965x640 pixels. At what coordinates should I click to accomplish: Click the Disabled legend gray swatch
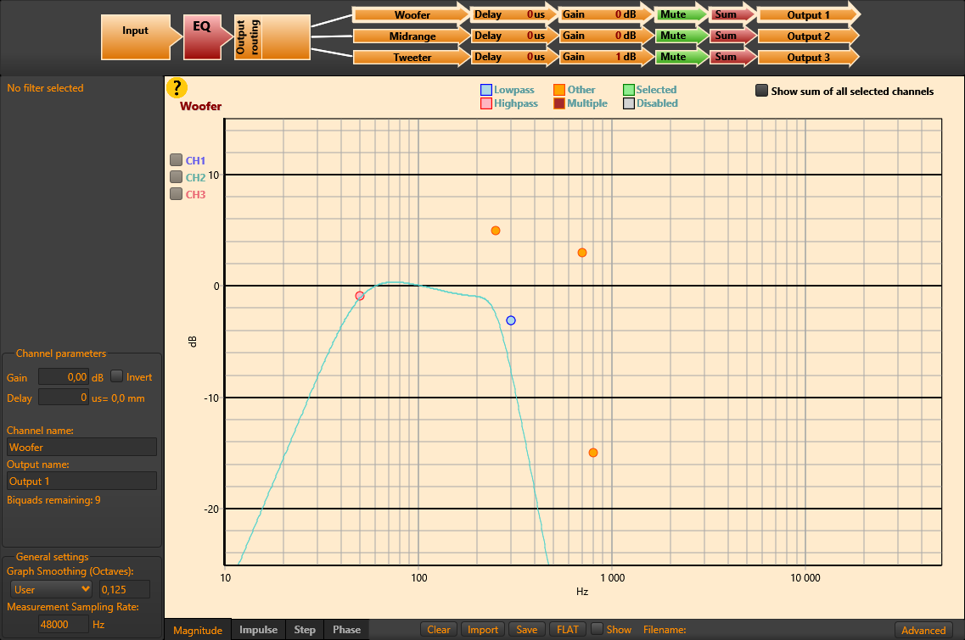click(628, 103)
